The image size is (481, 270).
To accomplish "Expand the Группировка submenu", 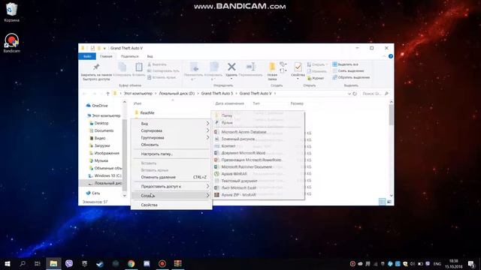I will point(171,137).
